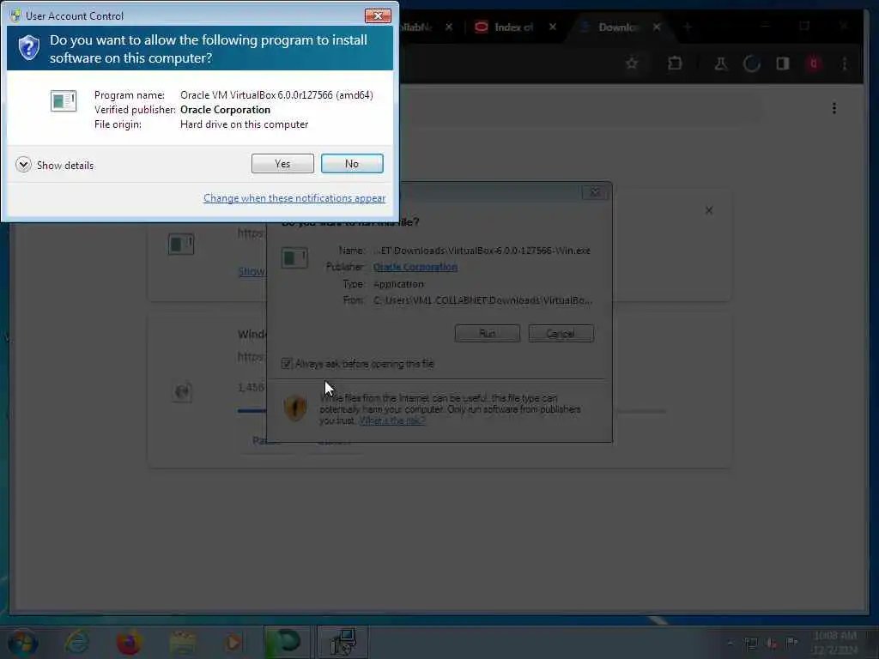Launch Firefox from the taskbar
The width and height of the screenshot is (879, 659).
pos(129,642)
